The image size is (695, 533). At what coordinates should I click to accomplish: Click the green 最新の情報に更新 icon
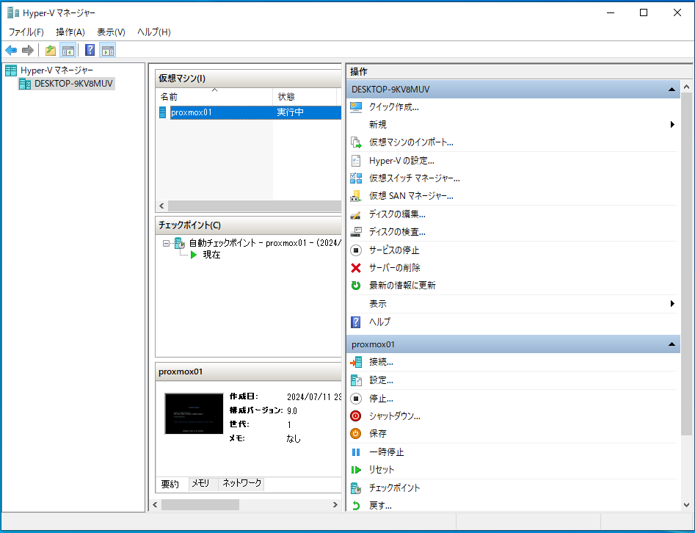(357, 286)
